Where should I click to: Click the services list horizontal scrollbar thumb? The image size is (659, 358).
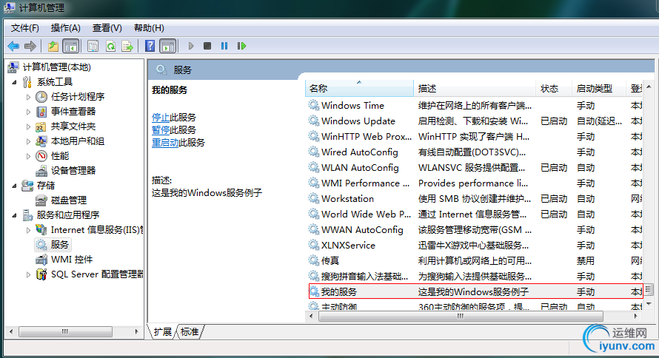461,316
